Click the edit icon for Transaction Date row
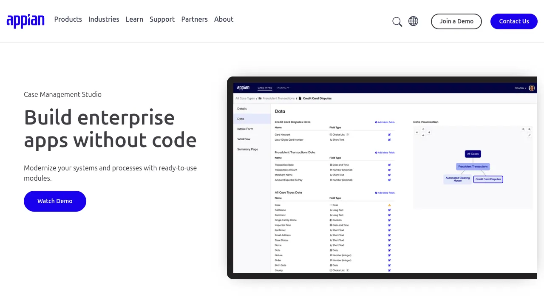Screen dimensions: 544x306 pyautogui.click(x=389, y=165)
